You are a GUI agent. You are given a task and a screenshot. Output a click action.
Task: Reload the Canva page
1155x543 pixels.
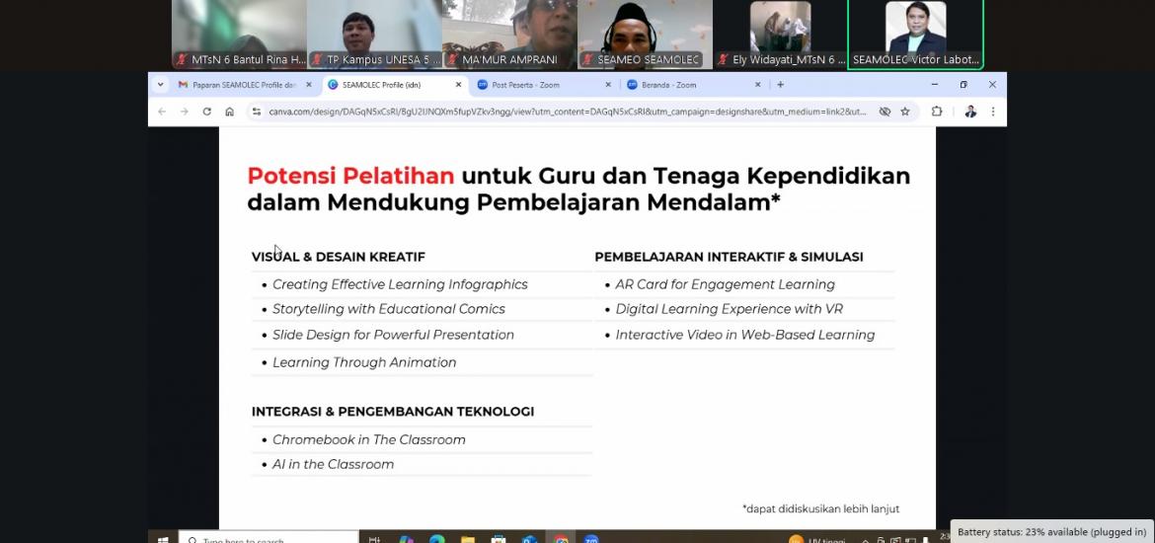coord(206,112)
